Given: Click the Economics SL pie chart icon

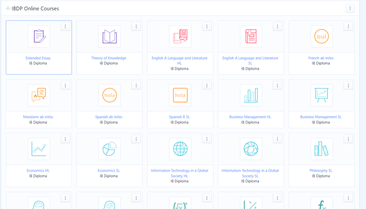Looking at the screenshot, I should click(109, 149).
